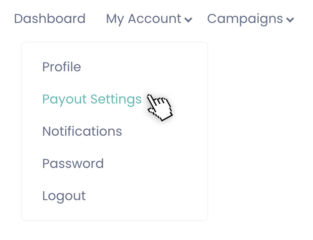The height and width of the screenshot is (240, 313).
Task: Log out using the Logout item
Action: (x=64, y=196)
